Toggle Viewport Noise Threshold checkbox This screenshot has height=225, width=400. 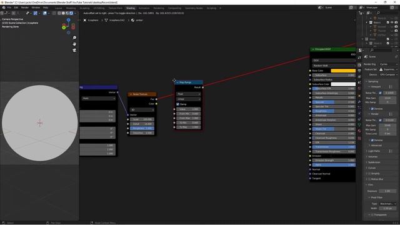point(381,93)
